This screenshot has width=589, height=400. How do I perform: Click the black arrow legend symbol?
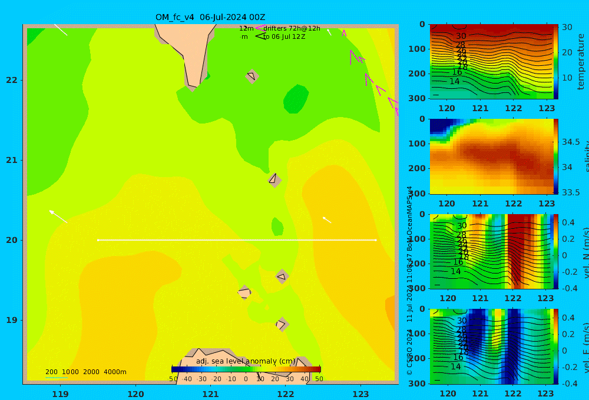tap(260, 36)
